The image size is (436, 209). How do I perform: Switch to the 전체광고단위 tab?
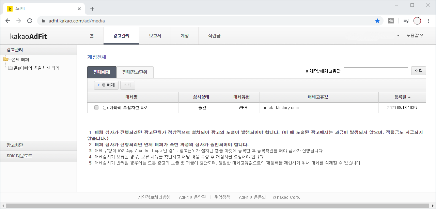[x=135, y=72]
